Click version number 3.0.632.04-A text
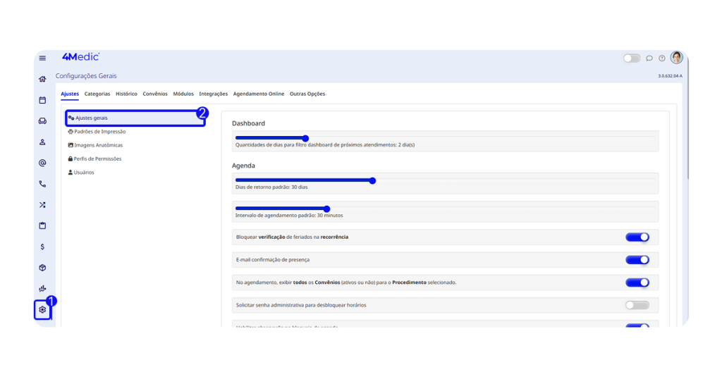Image resolution: width=722 pixels, height=379 pixels. click(x=670, y=76)
